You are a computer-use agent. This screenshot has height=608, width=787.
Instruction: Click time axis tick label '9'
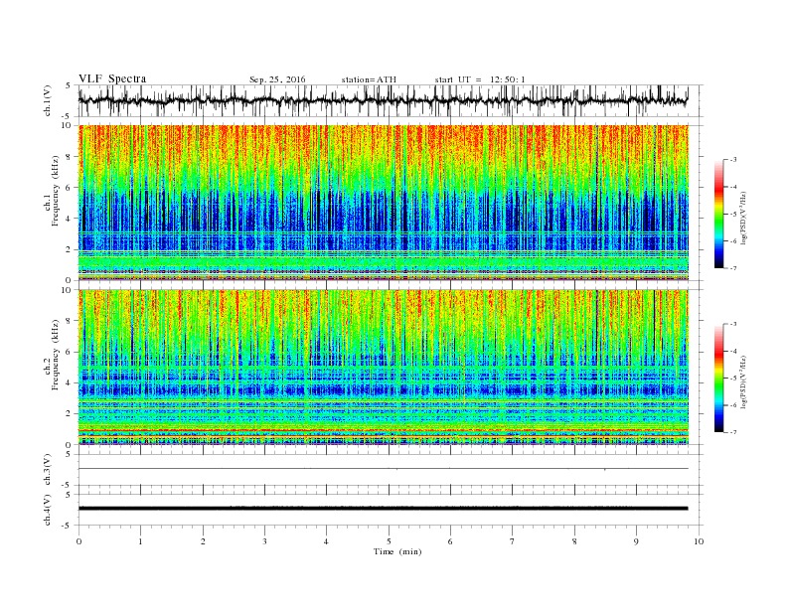tap(636, 541)
